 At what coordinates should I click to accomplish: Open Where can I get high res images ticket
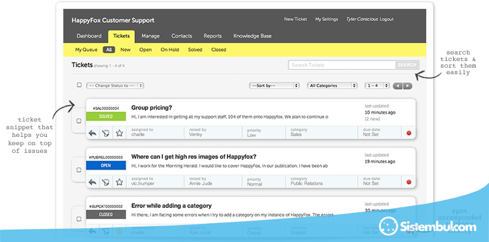point(194,157)
